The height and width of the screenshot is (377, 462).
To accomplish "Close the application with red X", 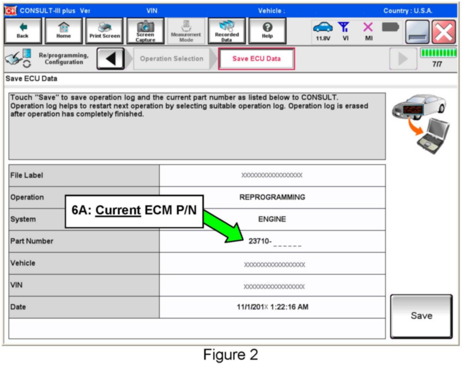I will click(444, 32).
